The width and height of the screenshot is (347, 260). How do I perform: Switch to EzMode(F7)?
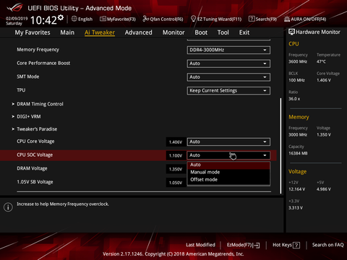click(243, 245)
